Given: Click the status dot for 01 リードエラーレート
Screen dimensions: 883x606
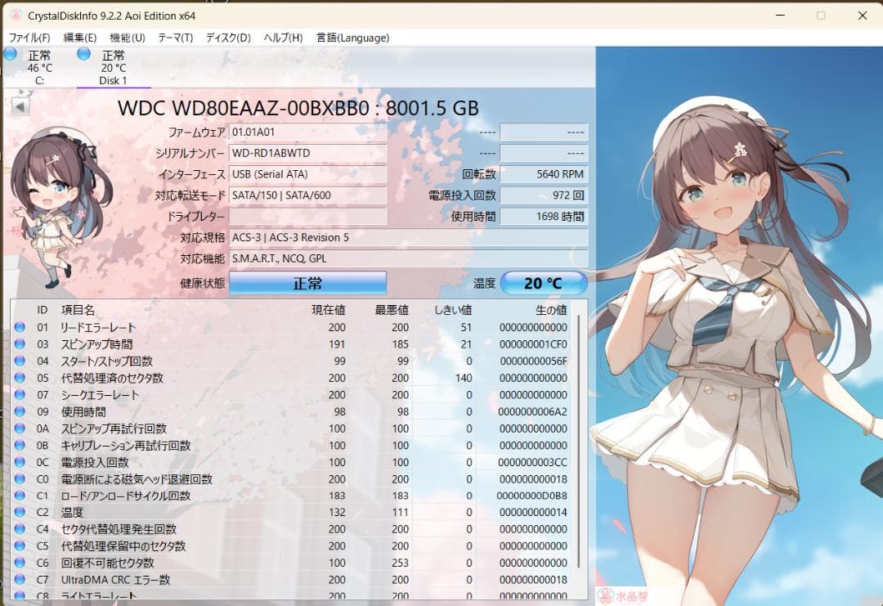Looking at the screenshot, I should [20, 327].
